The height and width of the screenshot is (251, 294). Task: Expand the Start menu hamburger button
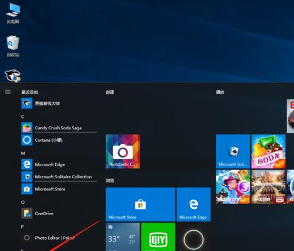[8, 92]
